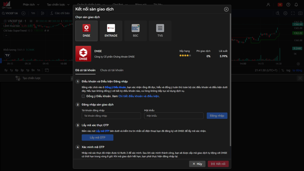Open Chi tiết điều khoản và điều kiện link

[x=139, y=96]
